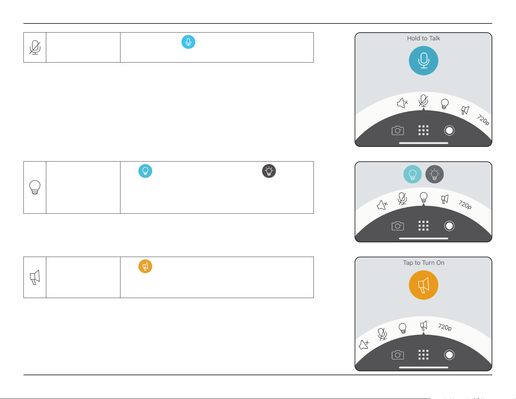Screen dimensions: 516x399
Task: Select the siren icon in the Hold to Talk arc menu
Action: pyautogui.click(x=465, y=110)
